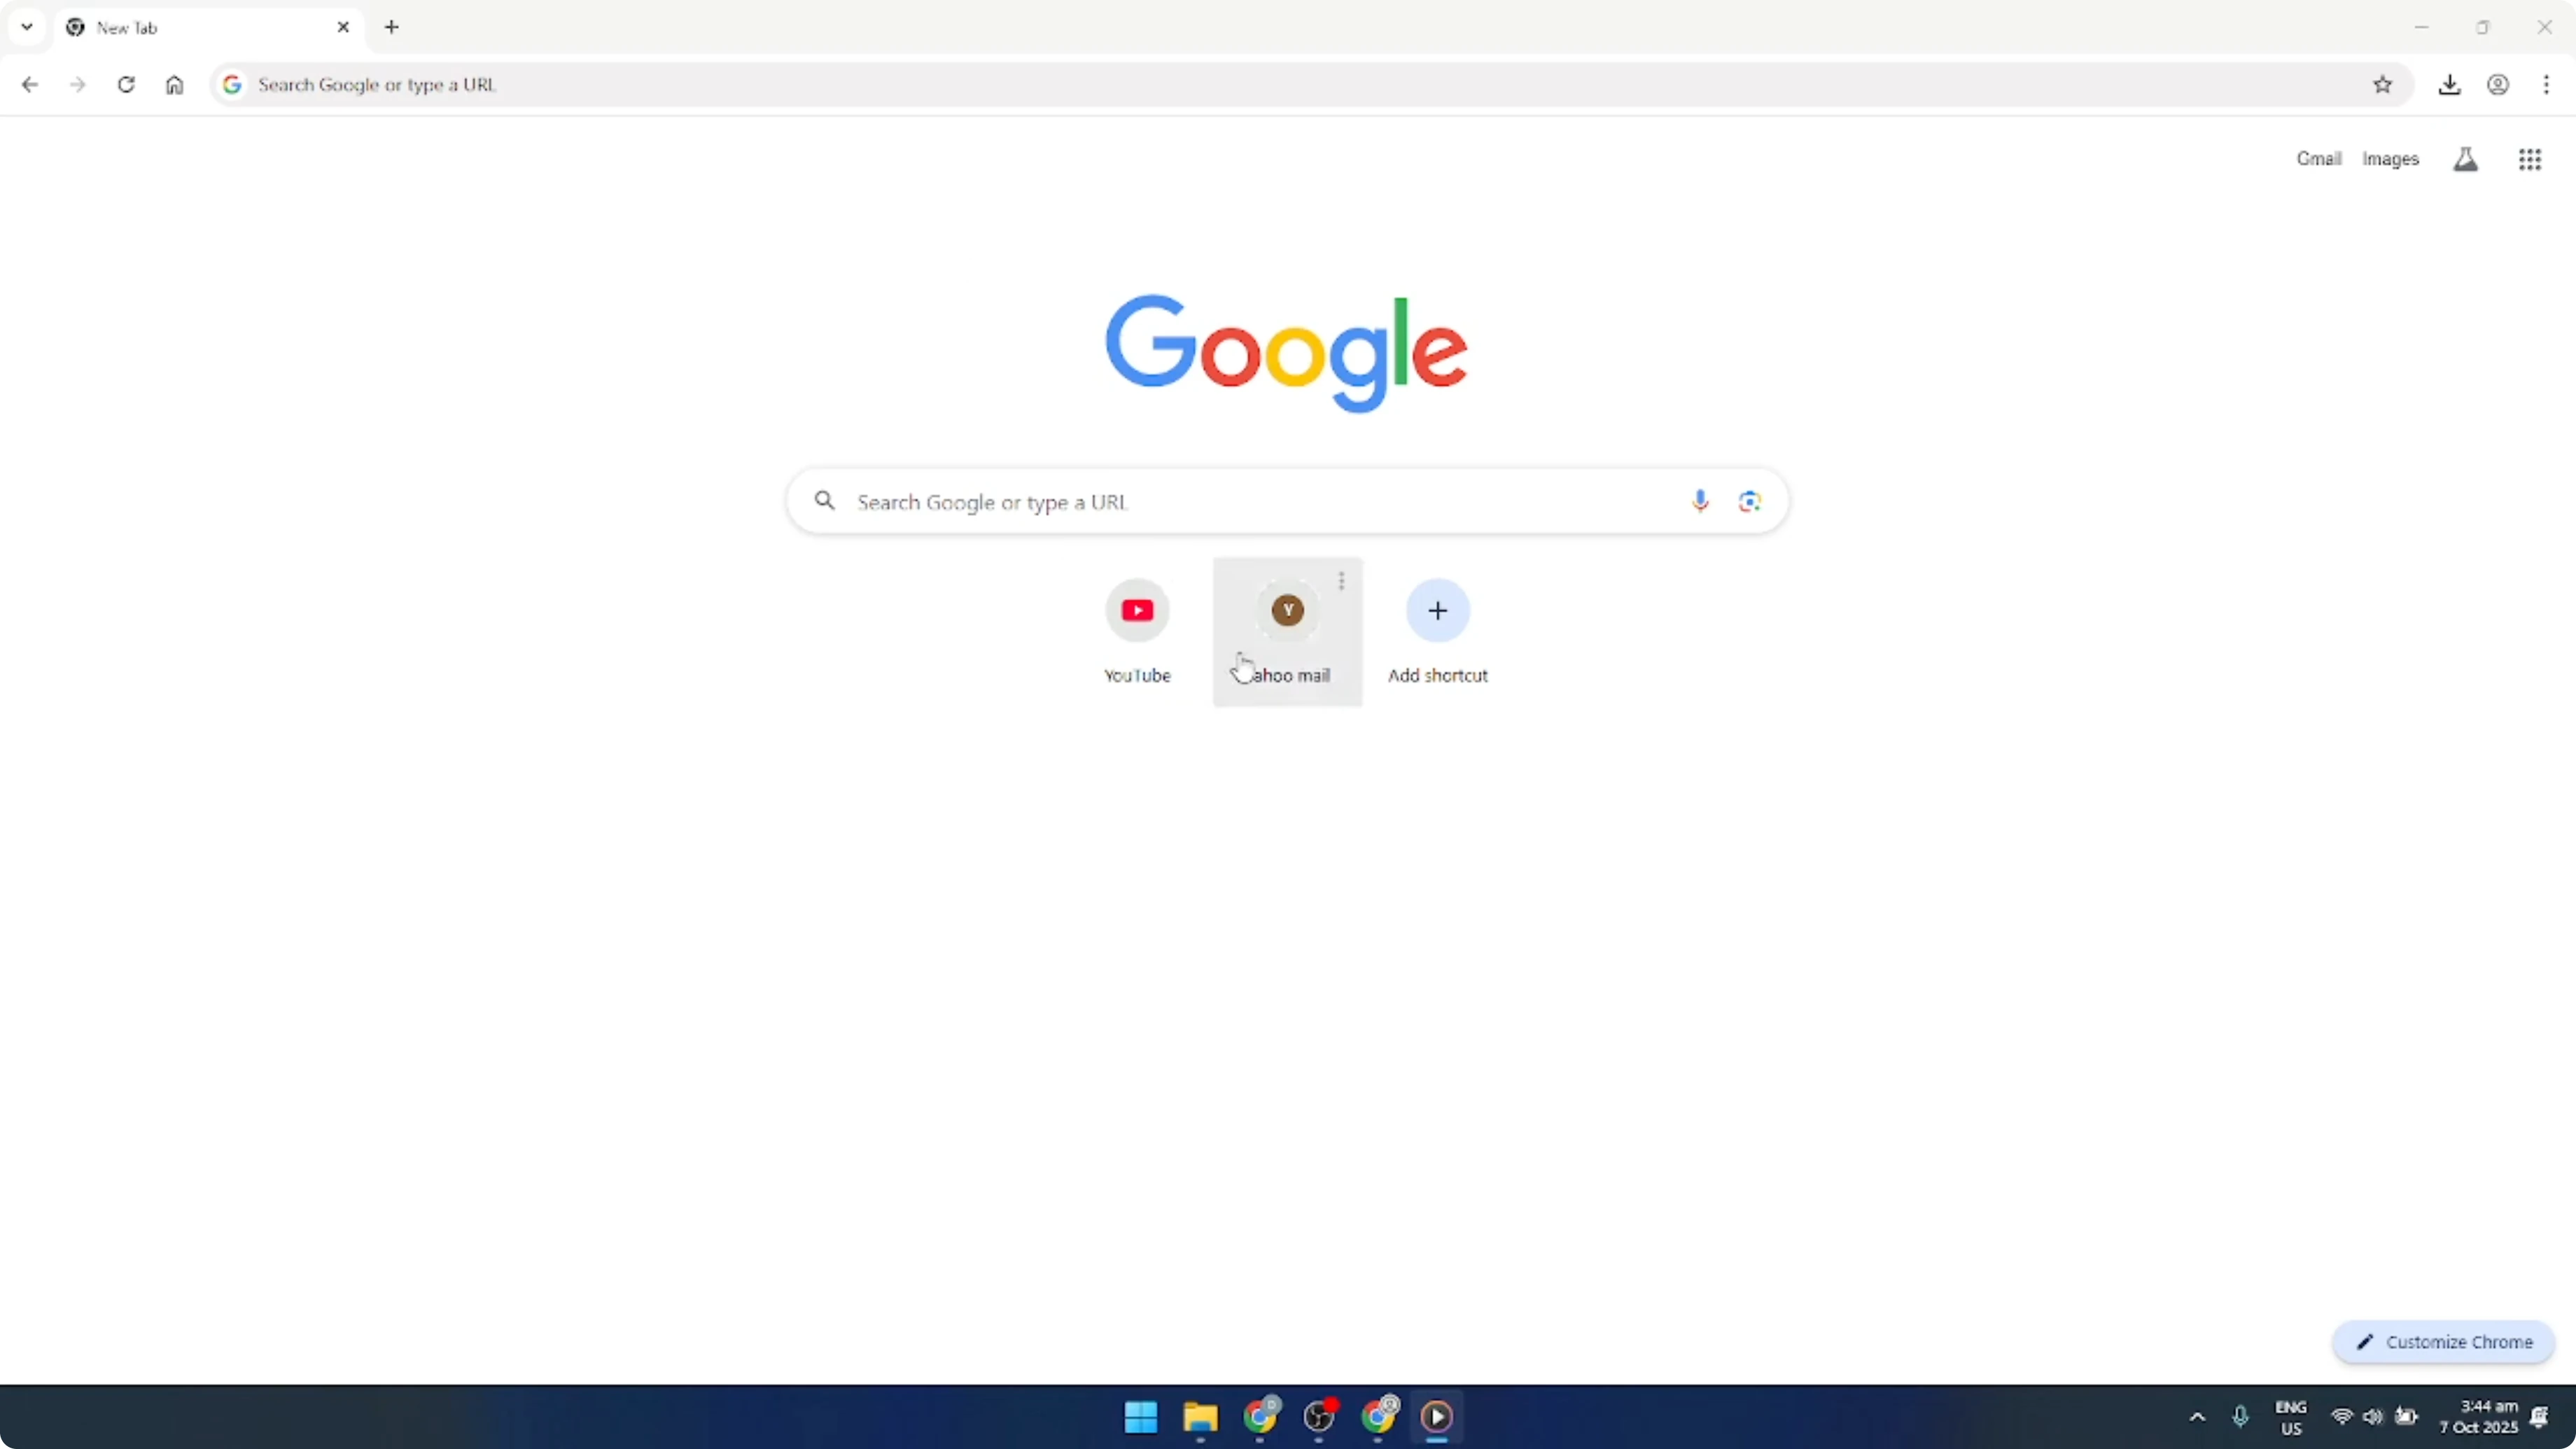Switch the ENG US input language
Screen dimensions: 2576x1449
(x=2291, y=1417)
